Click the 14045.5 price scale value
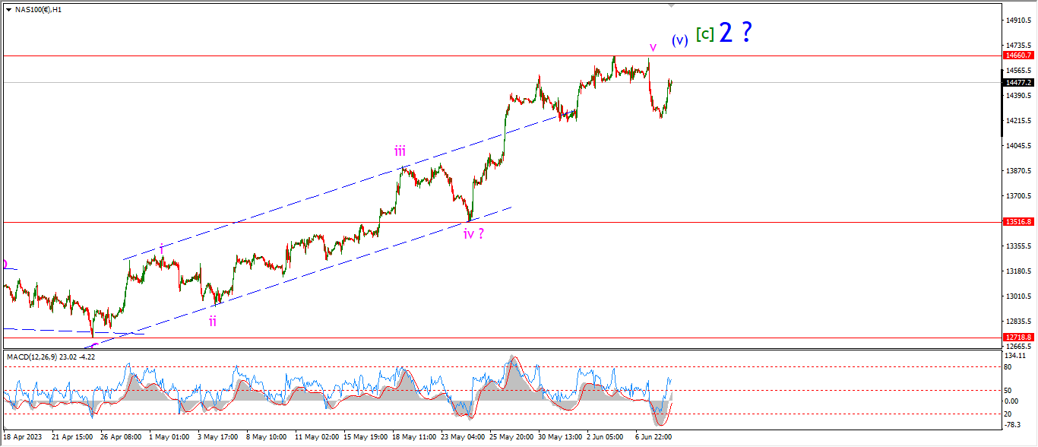1038x447 pixels. 1017,146
